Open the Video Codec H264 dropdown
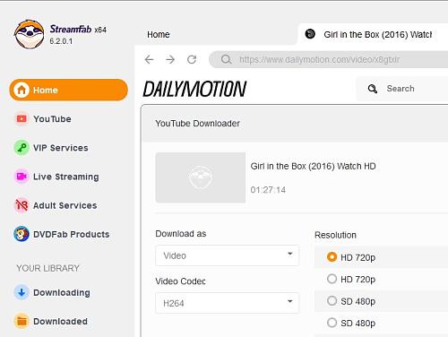 pos(228,303)
